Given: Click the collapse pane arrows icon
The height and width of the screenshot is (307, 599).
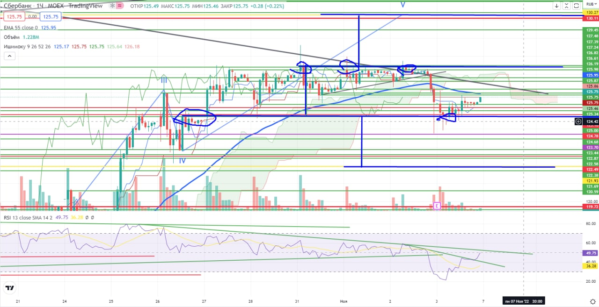Looking at the screenshot, I should 566,6.
